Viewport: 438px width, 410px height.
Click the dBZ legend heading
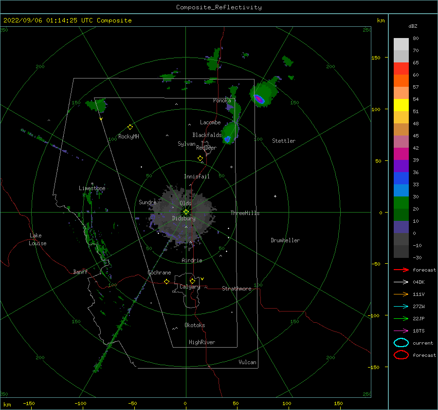pyautogui.click(x=413, y=26)
